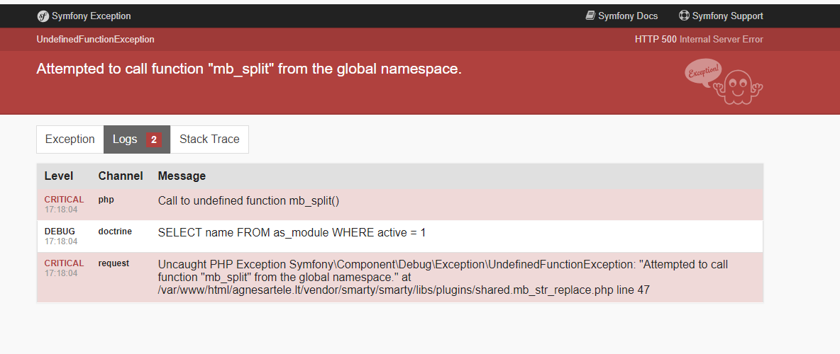Click message Call to undefined function mb_split()

pyautogui.click(x=248, y=201)
